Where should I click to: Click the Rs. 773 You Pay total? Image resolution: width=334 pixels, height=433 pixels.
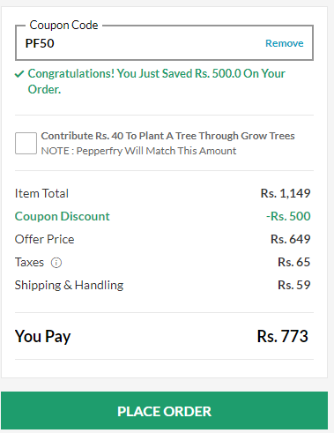[283, 336]
